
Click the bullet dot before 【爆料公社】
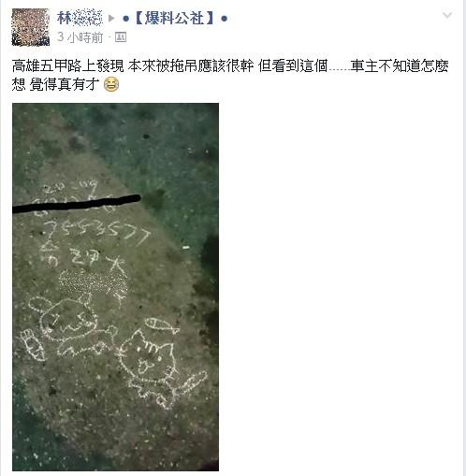[125, 19]
